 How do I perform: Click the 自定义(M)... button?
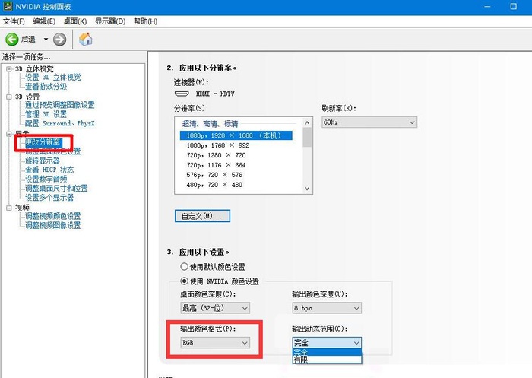202,216
